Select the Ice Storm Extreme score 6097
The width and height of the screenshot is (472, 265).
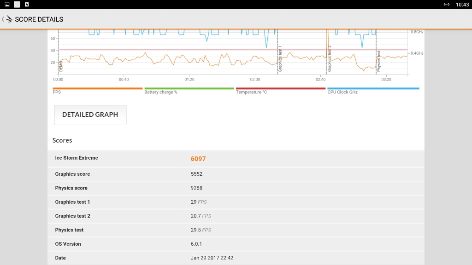point(198,159)
